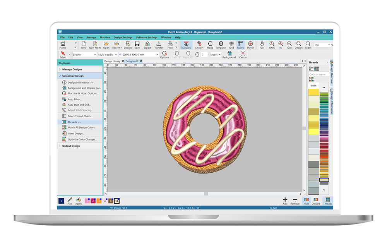Click Match All Design Colors
Screen dimensions: 387x247
pyautogui.click(x=81, y=127)
